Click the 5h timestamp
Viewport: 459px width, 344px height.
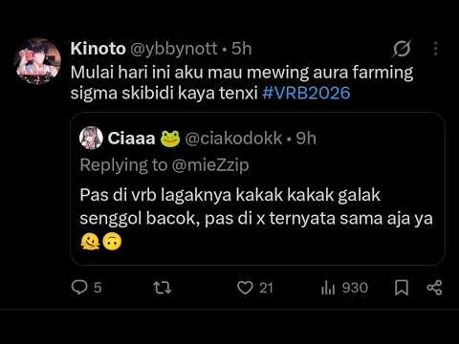point(242,49)
